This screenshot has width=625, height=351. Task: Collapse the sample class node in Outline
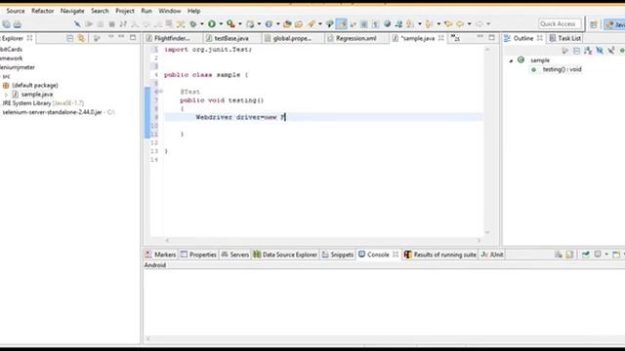click(x=511, y=60)
